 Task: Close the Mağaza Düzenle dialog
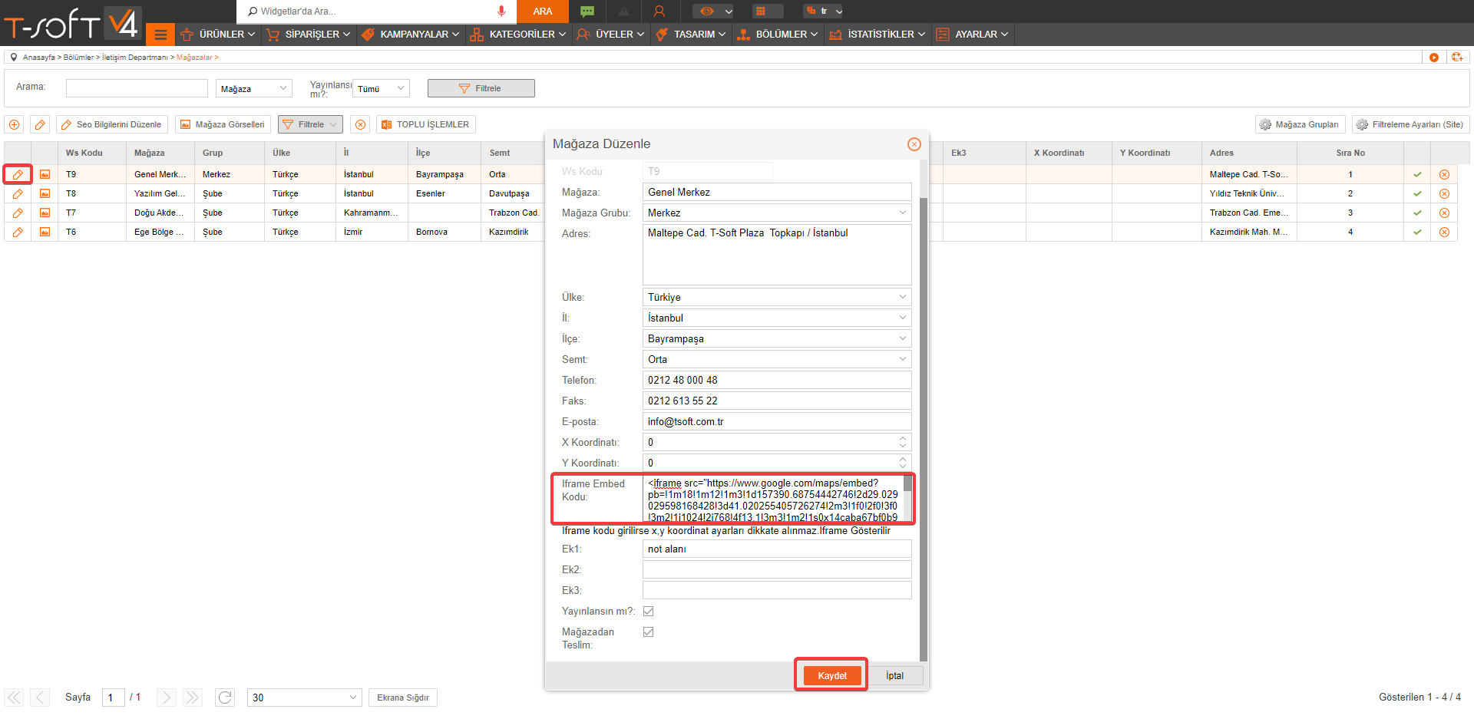[x=914, y=144]
